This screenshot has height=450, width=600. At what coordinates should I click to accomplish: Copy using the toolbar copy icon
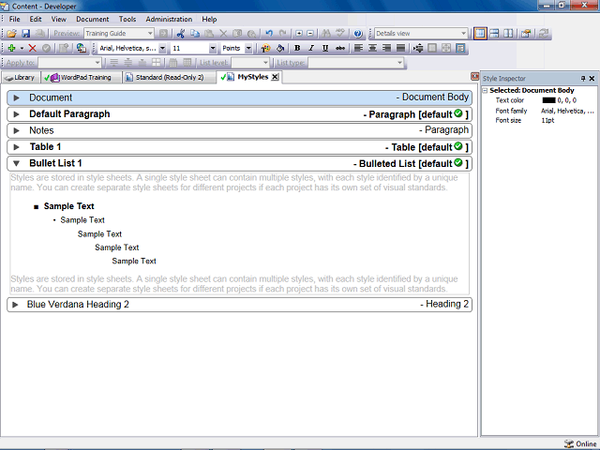point(195,34)
